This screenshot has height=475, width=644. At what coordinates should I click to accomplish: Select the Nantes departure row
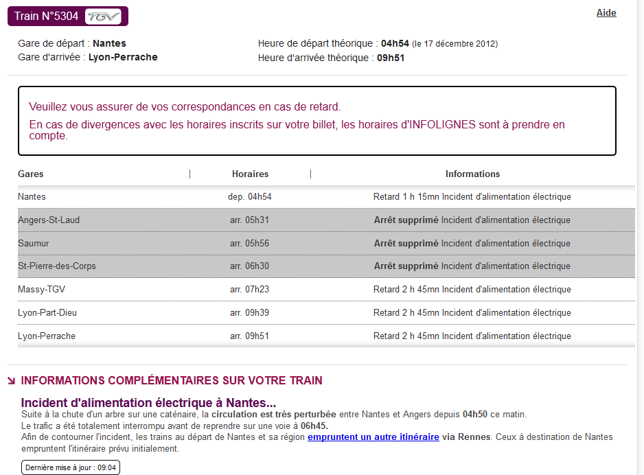[326, 196]
